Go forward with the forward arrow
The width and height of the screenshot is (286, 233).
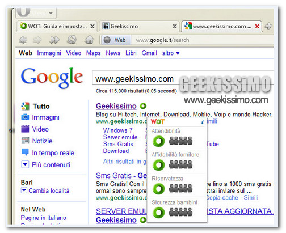[x=37, y=40]
